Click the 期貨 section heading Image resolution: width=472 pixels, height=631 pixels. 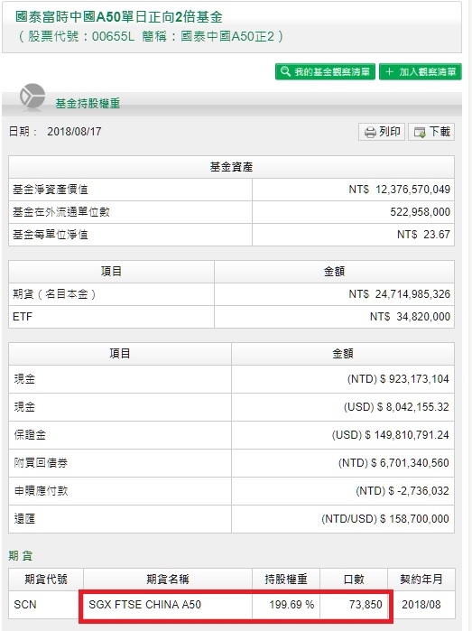tap(20, 556)
